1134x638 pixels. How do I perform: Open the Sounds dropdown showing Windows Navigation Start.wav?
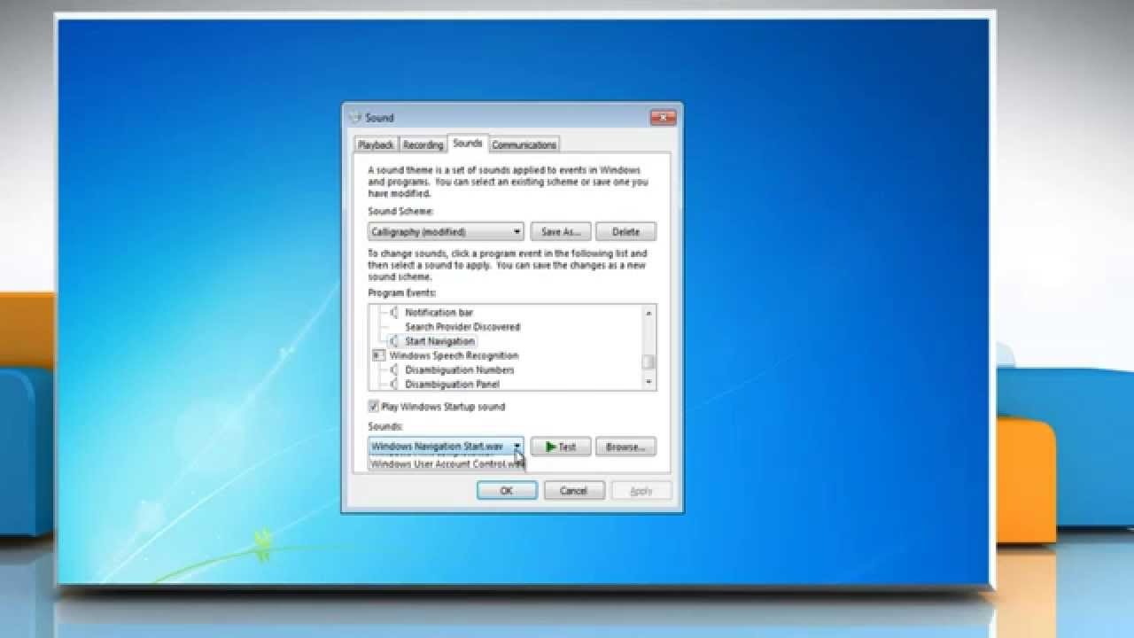click(446, 447)
